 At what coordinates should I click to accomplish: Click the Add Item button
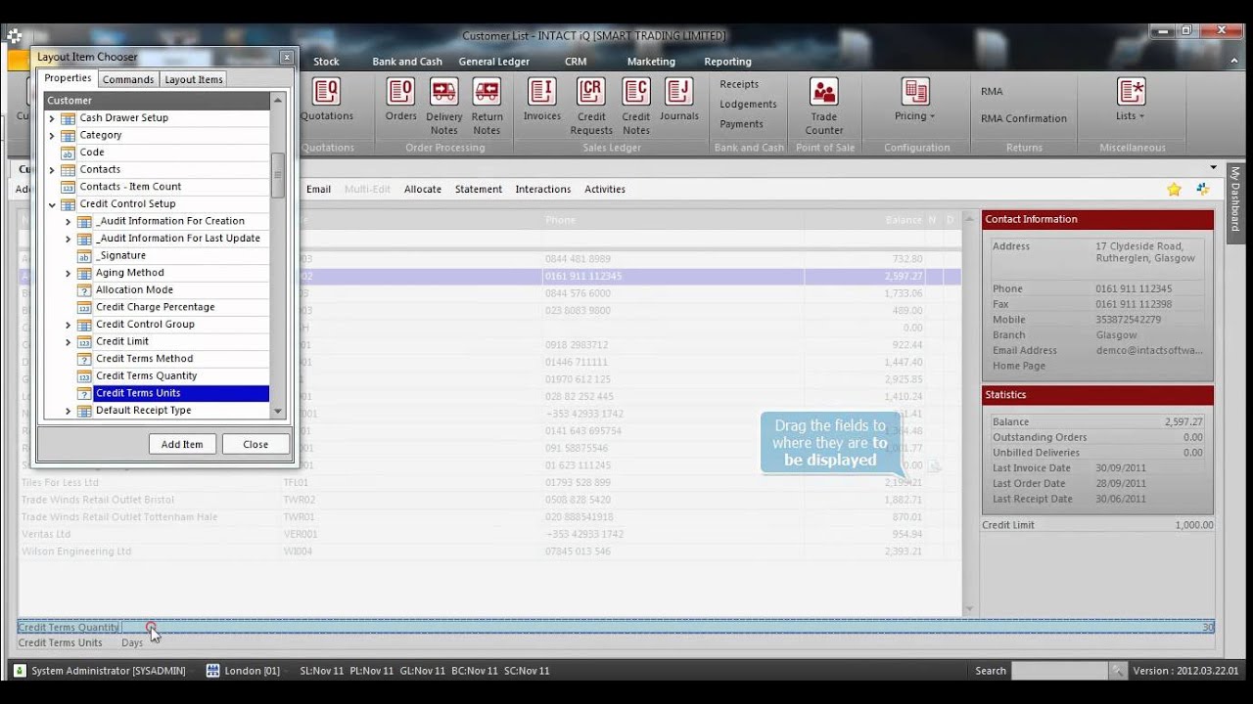[182, 444]
